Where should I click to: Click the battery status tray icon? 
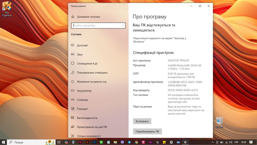(x=222, y=142)
